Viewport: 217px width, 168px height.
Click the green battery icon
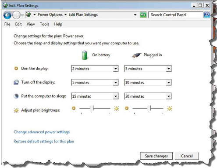click(85, 55)
